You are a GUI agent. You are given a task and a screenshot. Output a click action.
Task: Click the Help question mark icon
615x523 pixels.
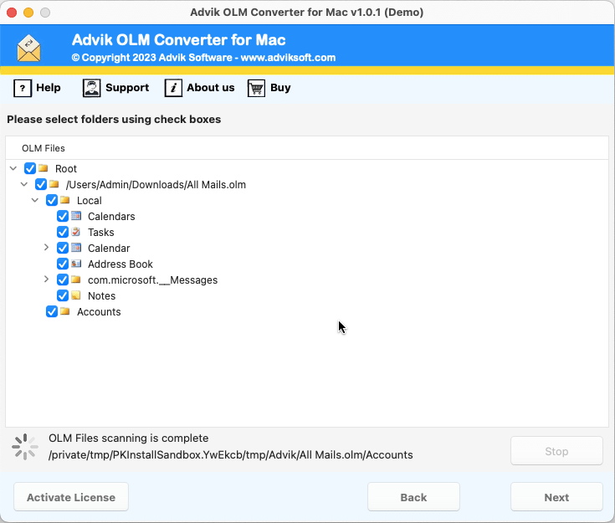point(23,88)
